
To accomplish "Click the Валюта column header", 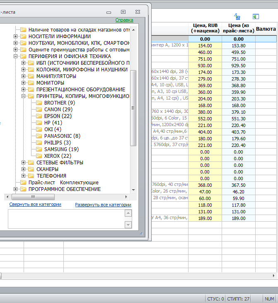I will pyautogui.click(x=266, y=29).
